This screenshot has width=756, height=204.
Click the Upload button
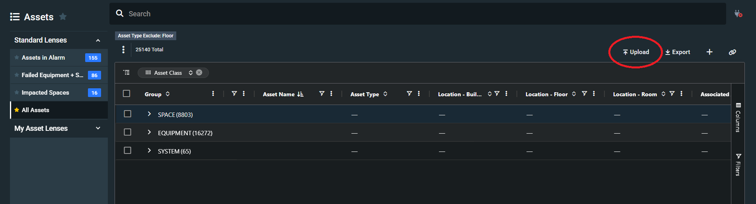click(636, 52)
